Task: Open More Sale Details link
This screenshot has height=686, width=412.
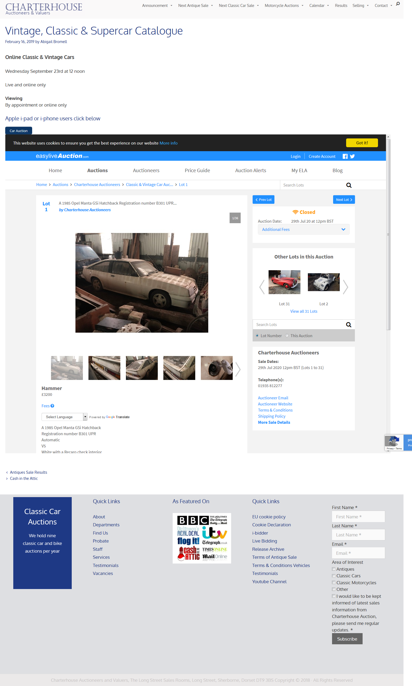Action: point(274,422)
